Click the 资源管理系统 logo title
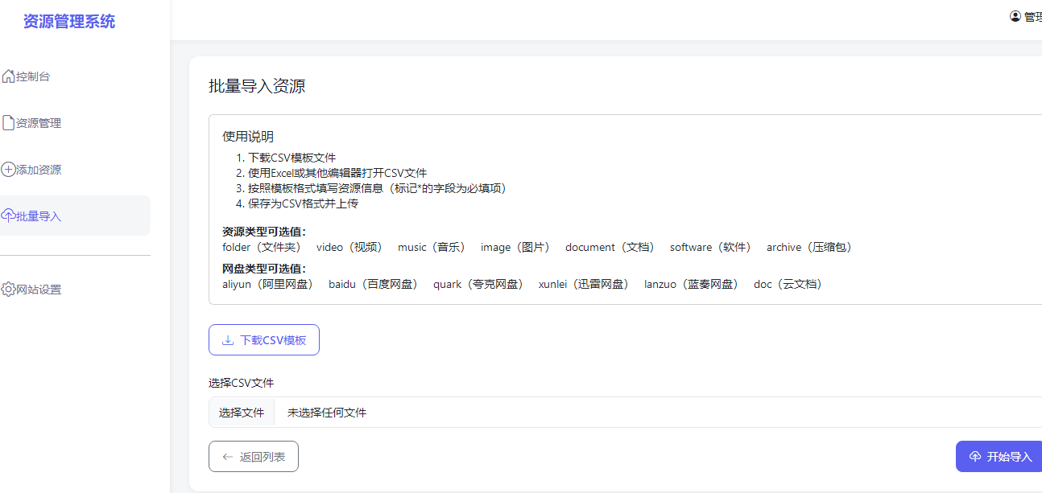 pos(69,19)
